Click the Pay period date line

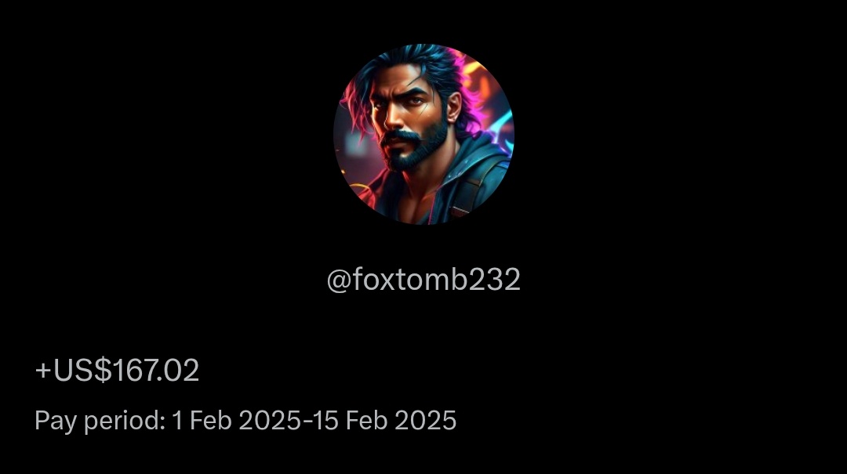[x=245, y=421]
